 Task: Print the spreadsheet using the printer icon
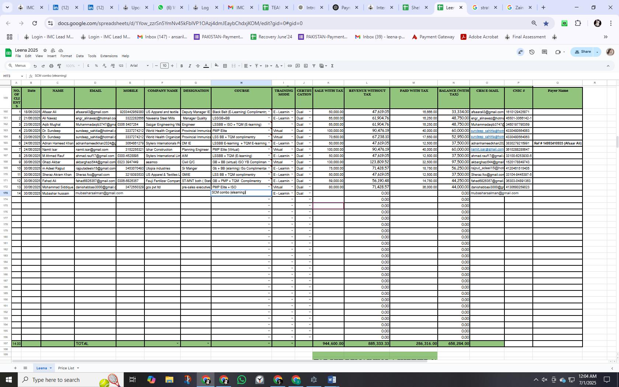tap(51, 66)
